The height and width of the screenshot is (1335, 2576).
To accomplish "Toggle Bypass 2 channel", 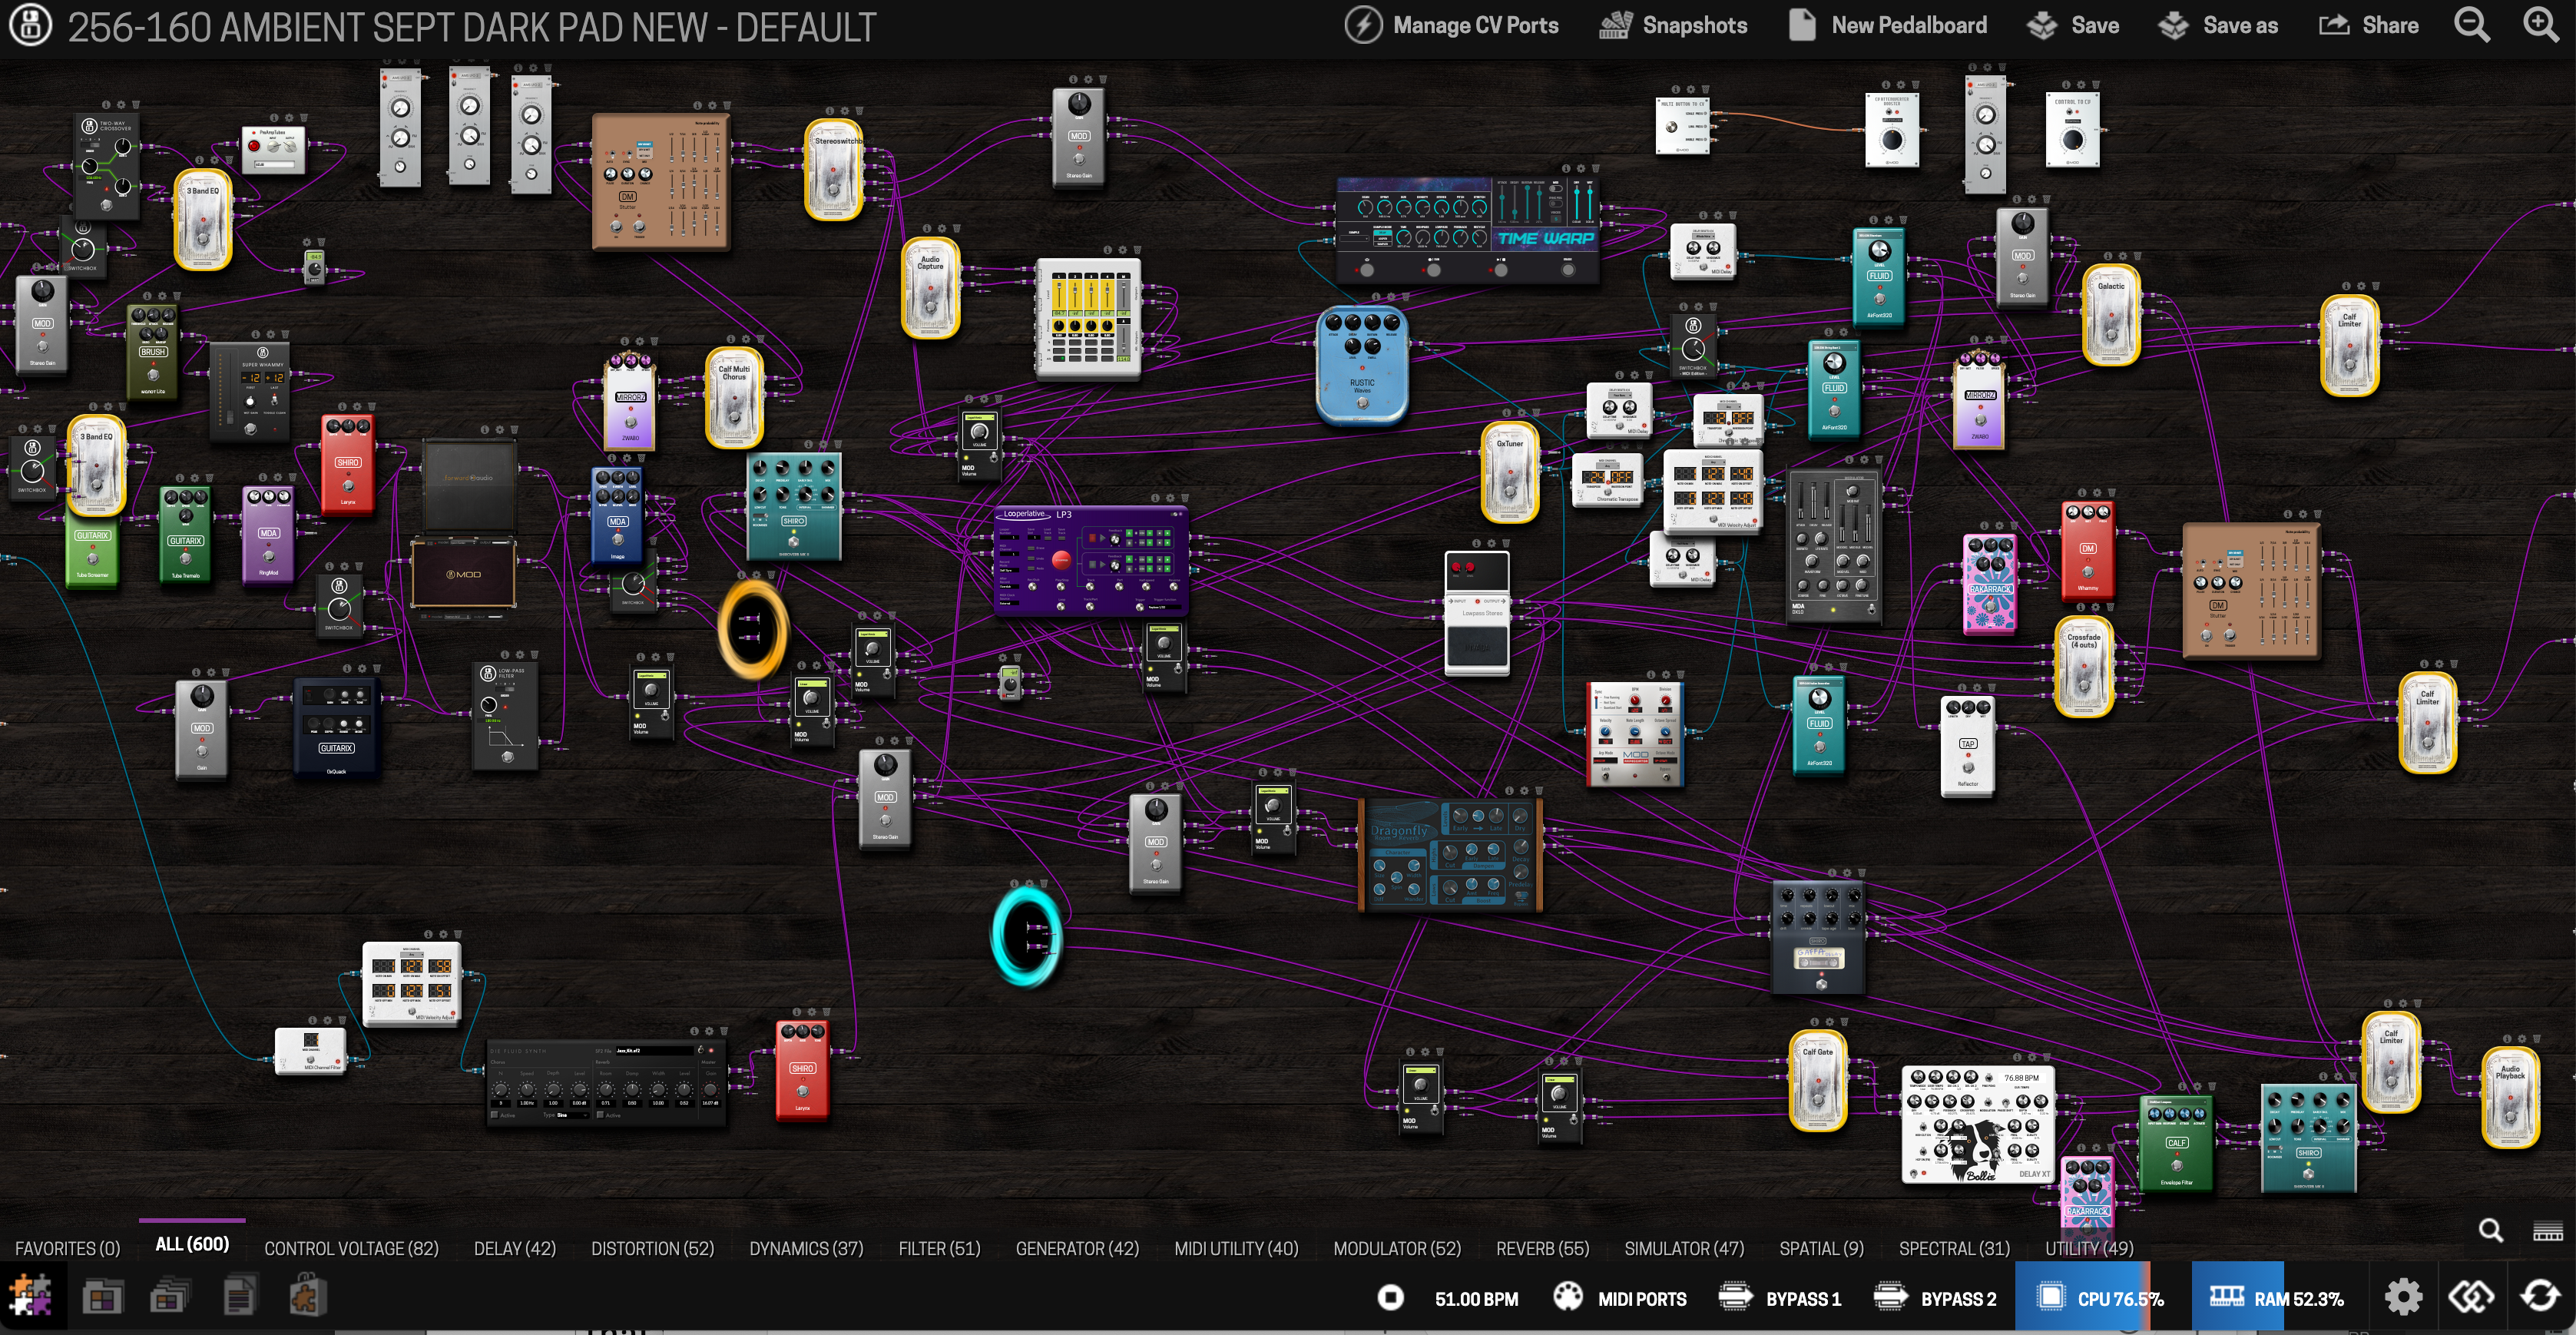I will 1935,1299.
